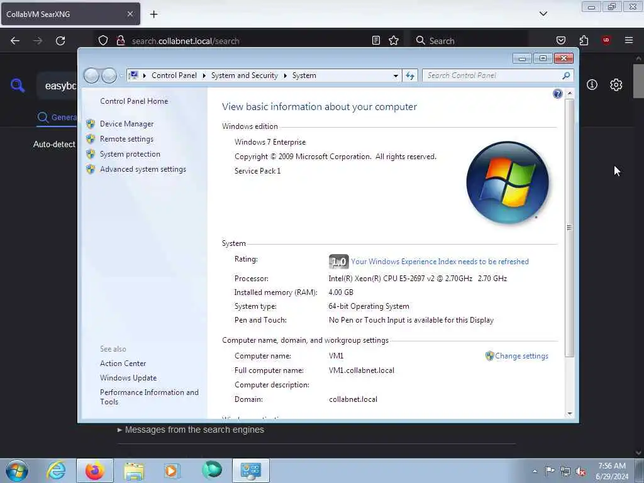Viewport: 644px width, 483px height.
Task: Click the Windows Experience rating badge
Action: pos(338,262)
